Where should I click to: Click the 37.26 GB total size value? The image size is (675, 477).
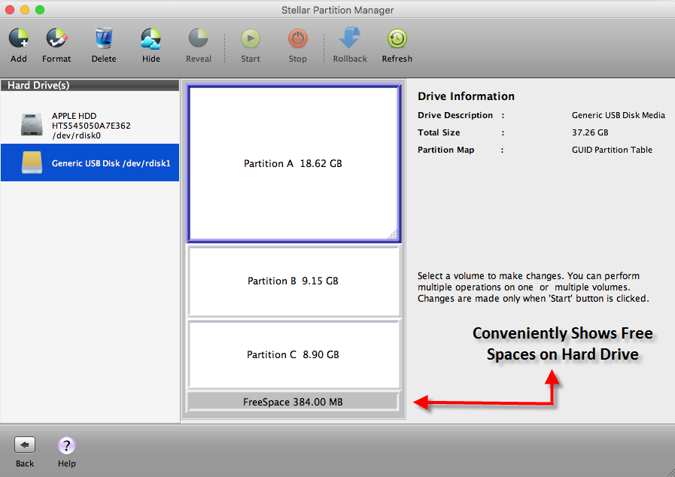click(x=590, y=132)
